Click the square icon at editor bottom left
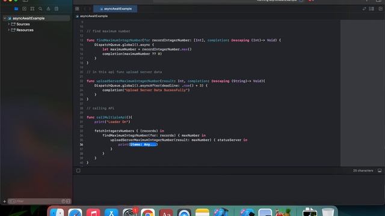The image size is (385, 216). [x=78, y=170]
